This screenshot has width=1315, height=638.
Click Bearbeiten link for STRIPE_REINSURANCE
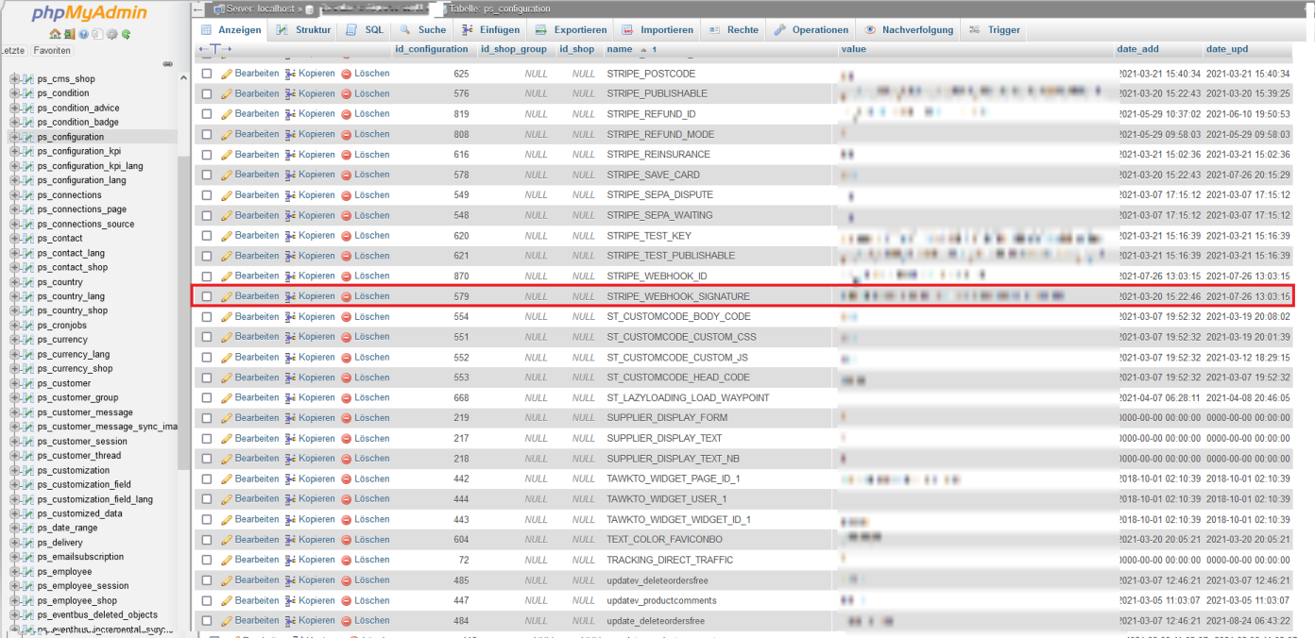click(x=257, y=155)
